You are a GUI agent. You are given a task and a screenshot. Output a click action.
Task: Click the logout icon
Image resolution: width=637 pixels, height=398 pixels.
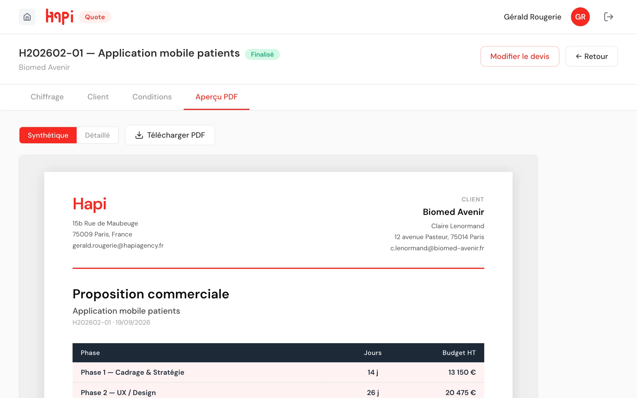(608, 17)
